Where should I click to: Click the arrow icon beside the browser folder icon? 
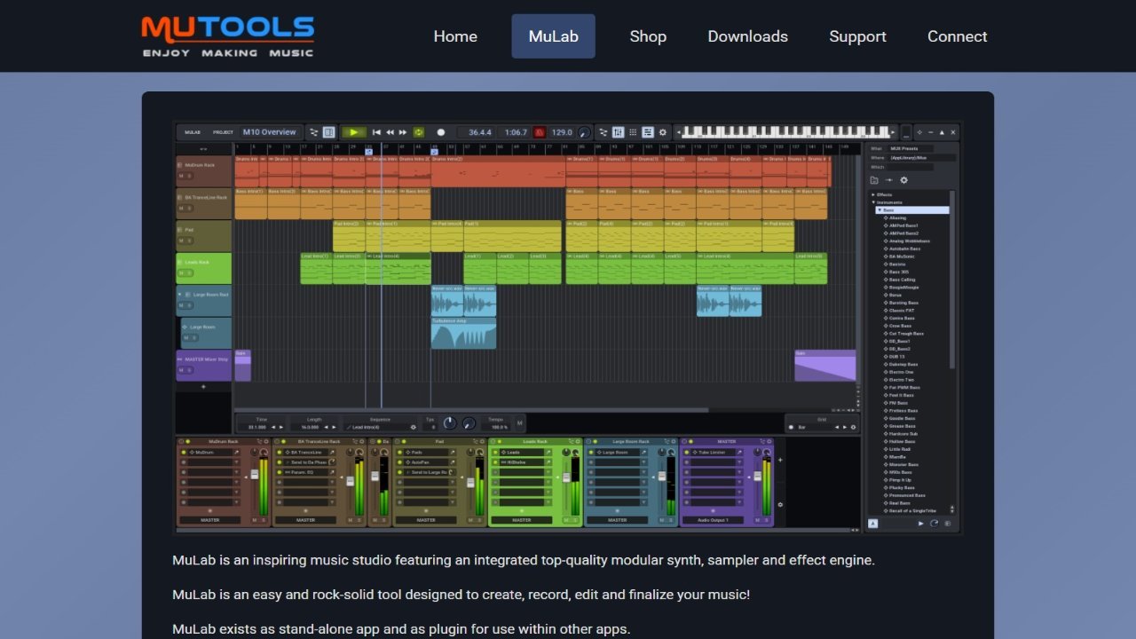click(x=889, y=180)
